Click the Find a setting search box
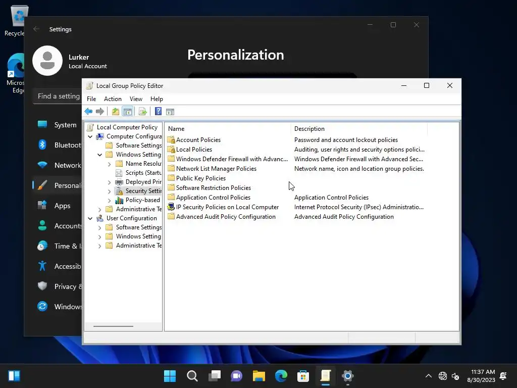 coord(58,96)
